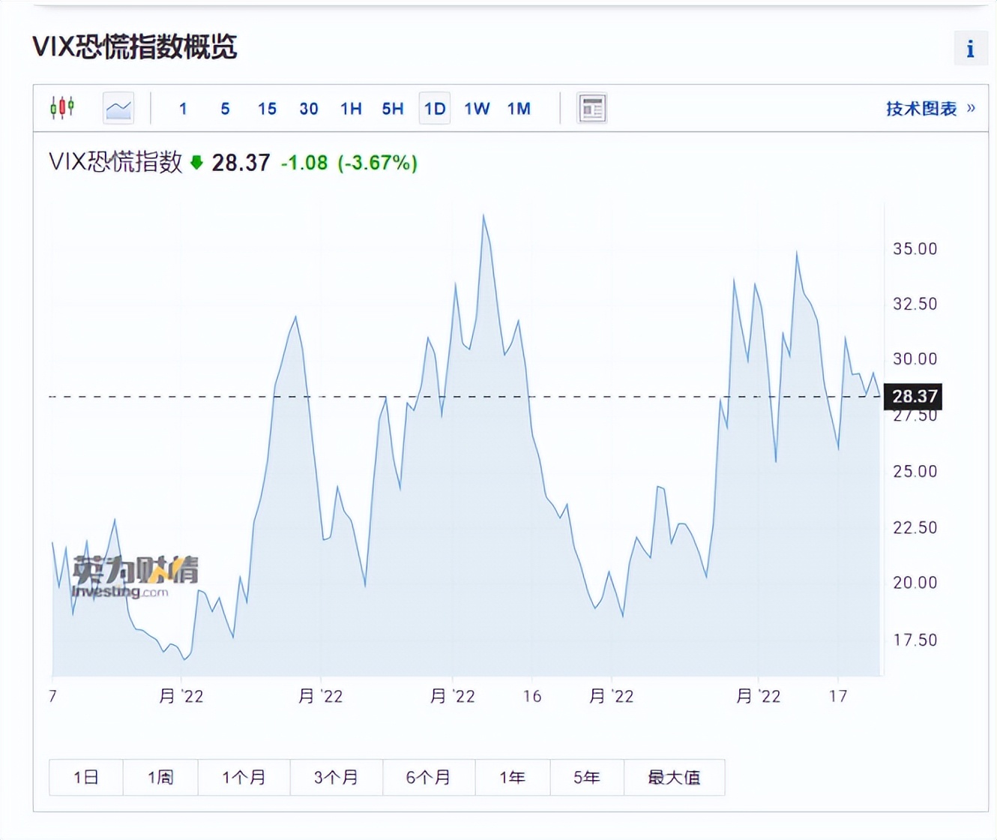Select the 1D daily interval

point(435,109)
